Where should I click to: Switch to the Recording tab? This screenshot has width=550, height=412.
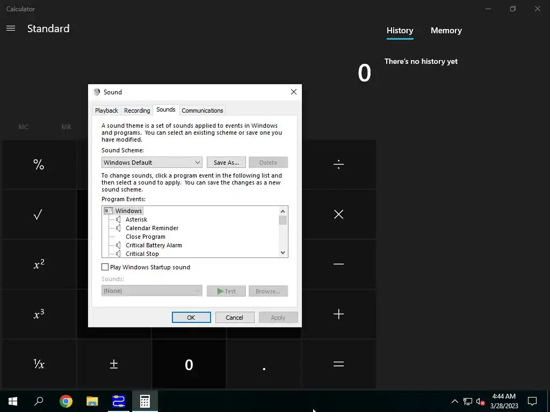(137, 111)
